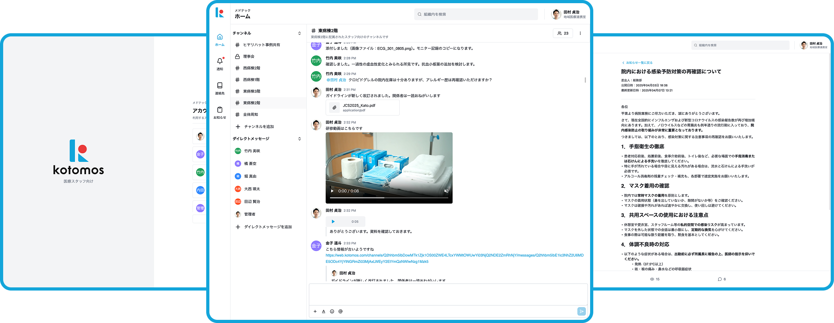Click 竹内 account avatar in left window
834x323 pixels.
pyautogui.click(x=200, y=172)
